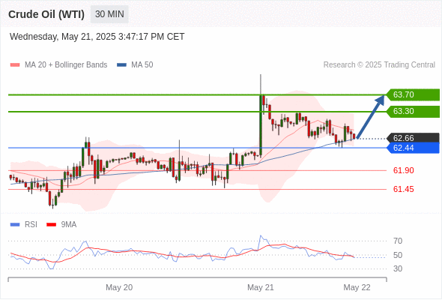Select the MA 20 + Bollinger Bands legend label
Image resolution: width=442 pixels, height=300 pixels.
[66, 65]
